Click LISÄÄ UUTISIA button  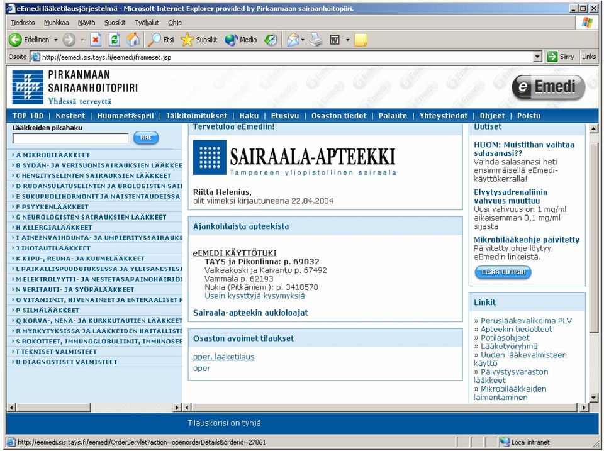pos(503,272)
